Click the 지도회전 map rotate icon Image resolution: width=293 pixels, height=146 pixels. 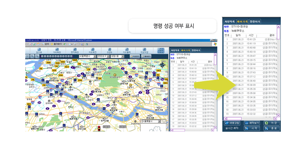pos(92,49)
